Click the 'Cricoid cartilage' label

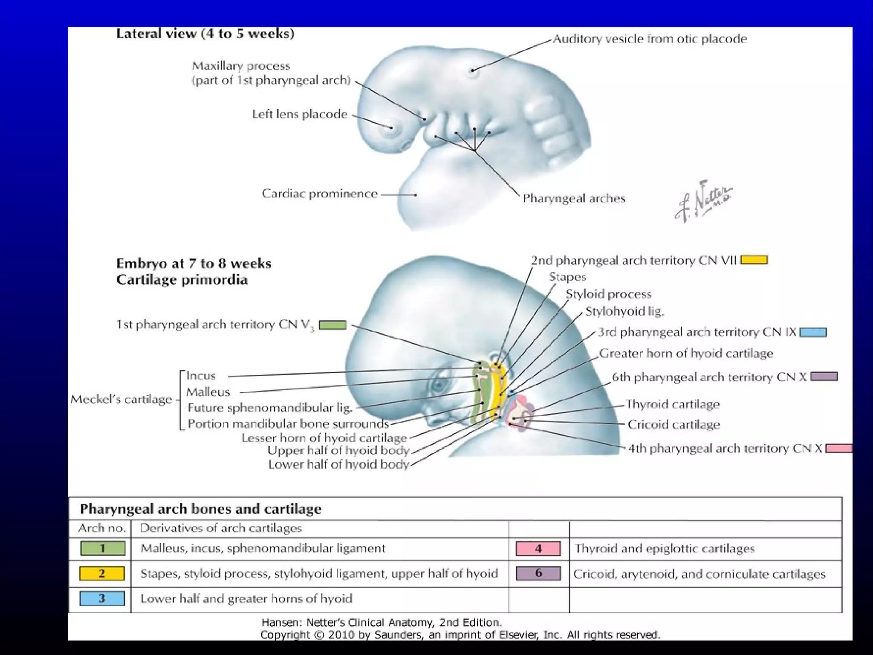click(x=674, y=425)
